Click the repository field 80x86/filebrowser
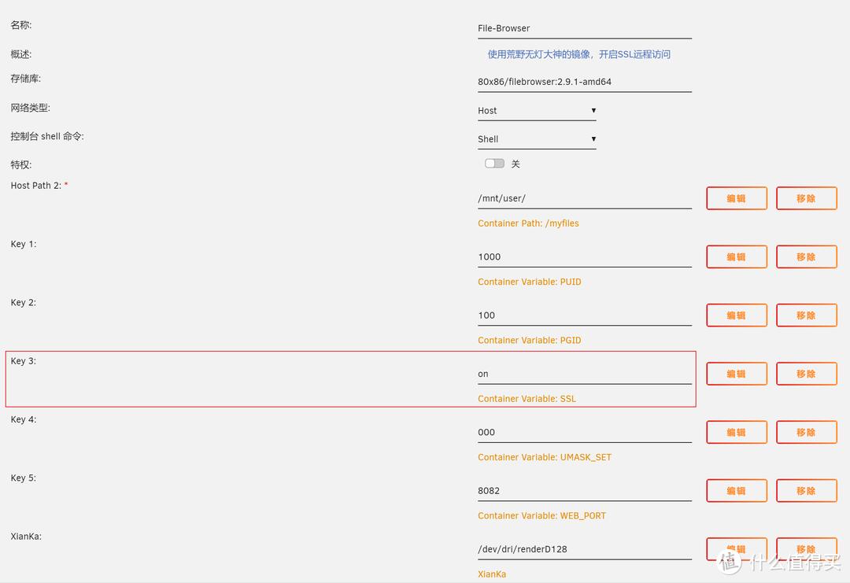 tap(584, 82)
